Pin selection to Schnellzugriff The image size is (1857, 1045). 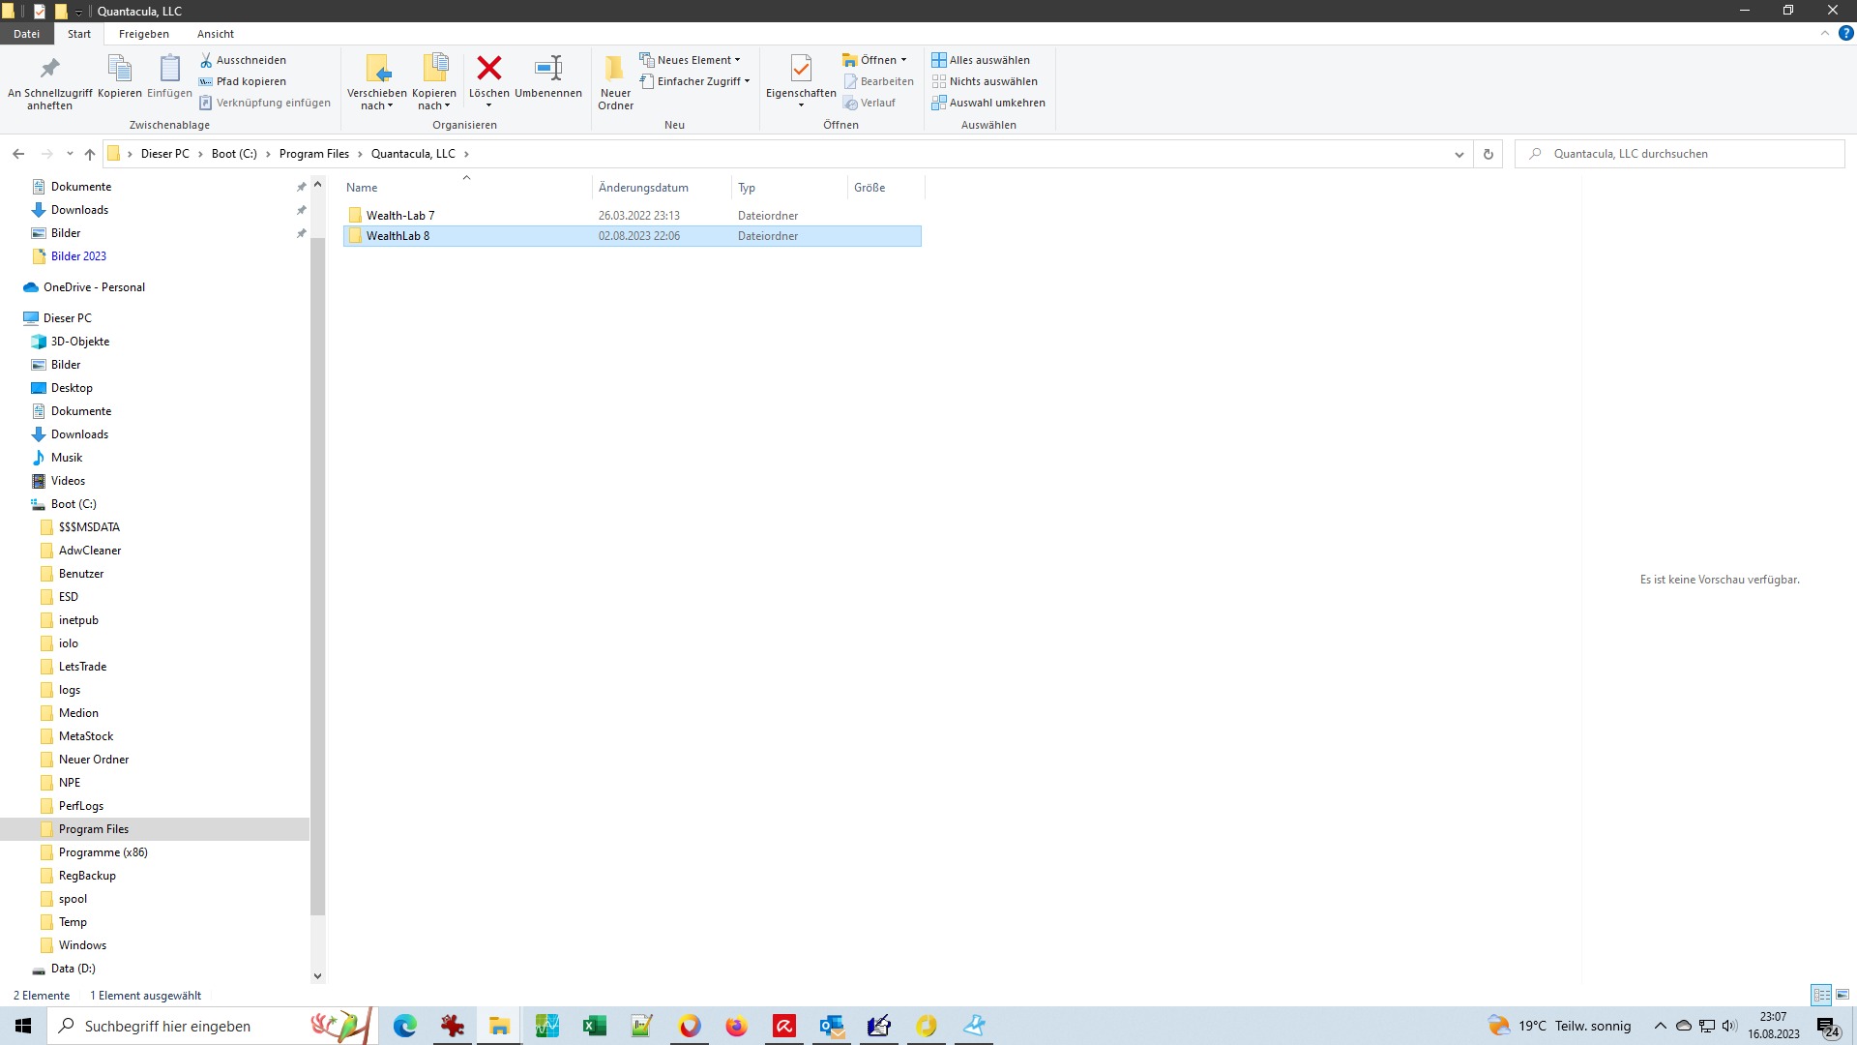(49, 82)
